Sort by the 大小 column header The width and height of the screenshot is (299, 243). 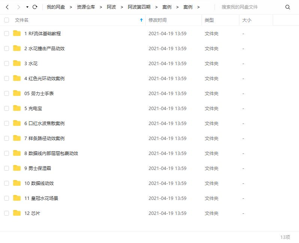coord(247,20)
